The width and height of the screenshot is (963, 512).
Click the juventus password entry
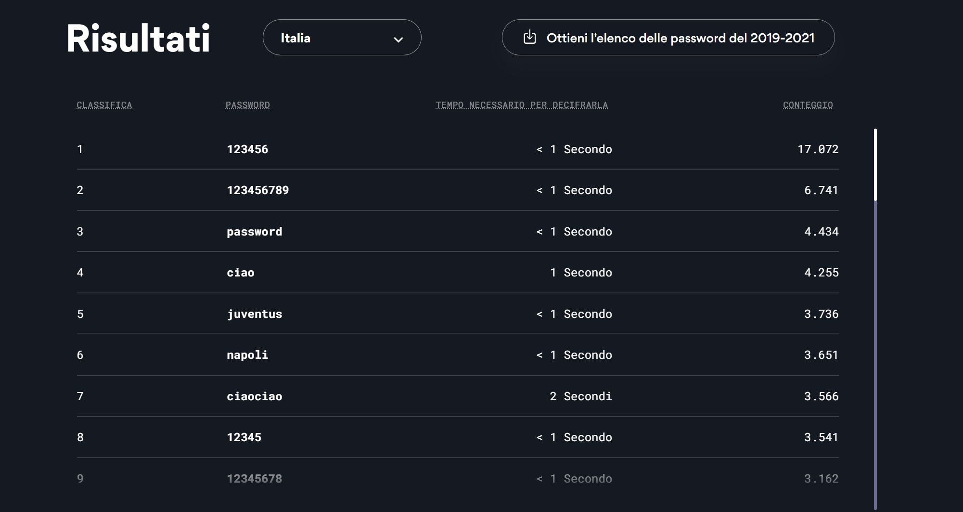pyautogui.click(x=254, y=314)
